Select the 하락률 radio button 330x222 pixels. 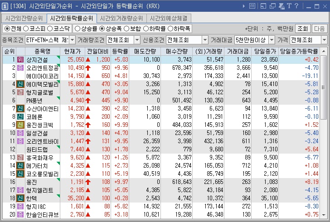[x=146, y=29]
